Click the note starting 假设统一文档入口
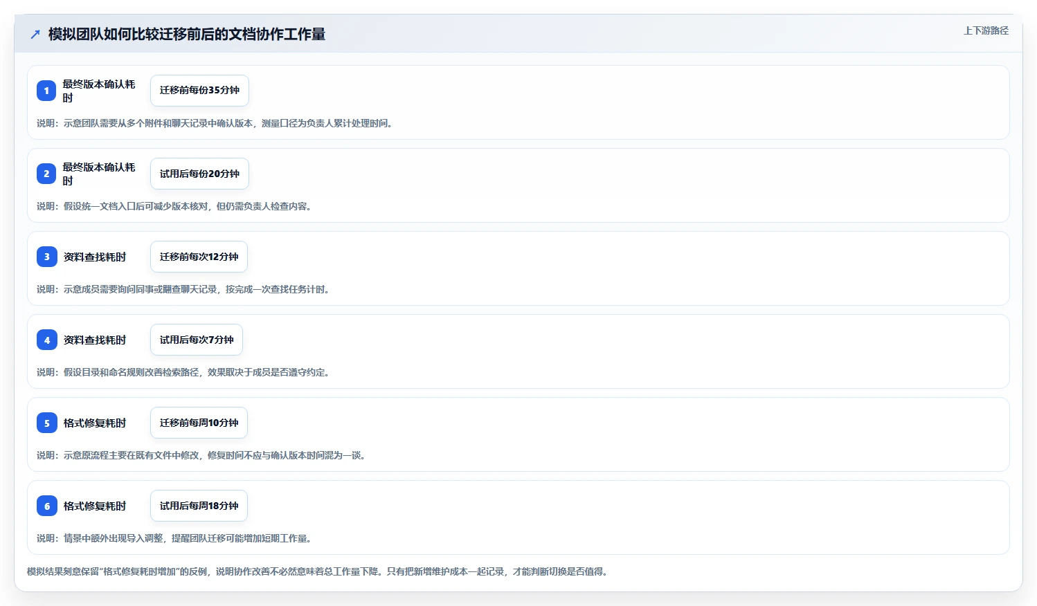The width and height of the screenshot is (1037, 606). pyautogui.click(x=175, y=206)
